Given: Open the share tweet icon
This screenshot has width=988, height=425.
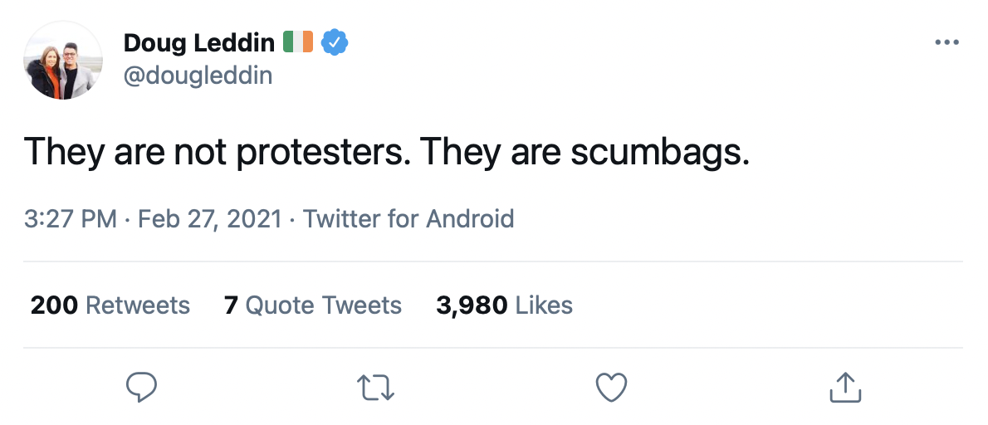Looking at the screenshot, I should point(846,387).
